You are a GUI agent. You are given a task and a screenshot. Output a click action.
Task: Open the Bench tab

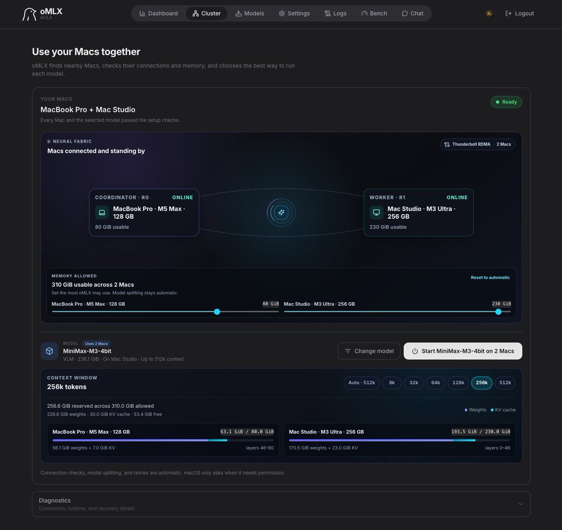tap(374, 14)
